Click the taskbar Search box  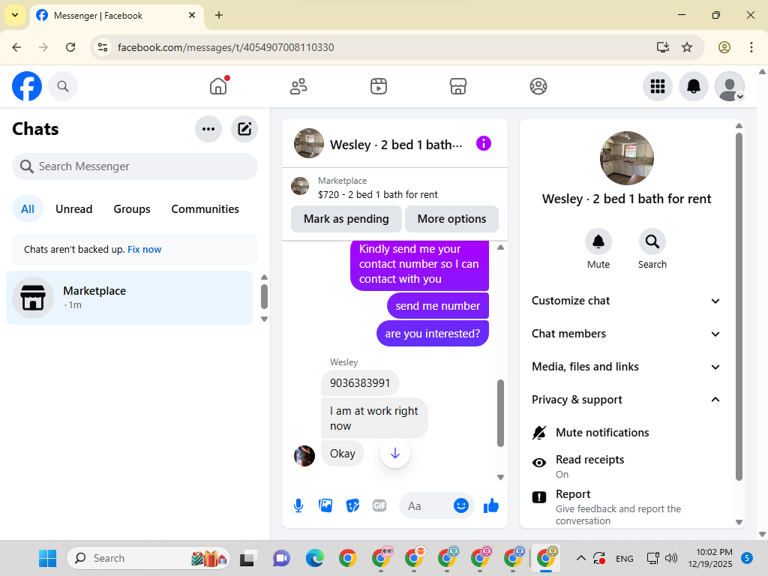[148, 558]
